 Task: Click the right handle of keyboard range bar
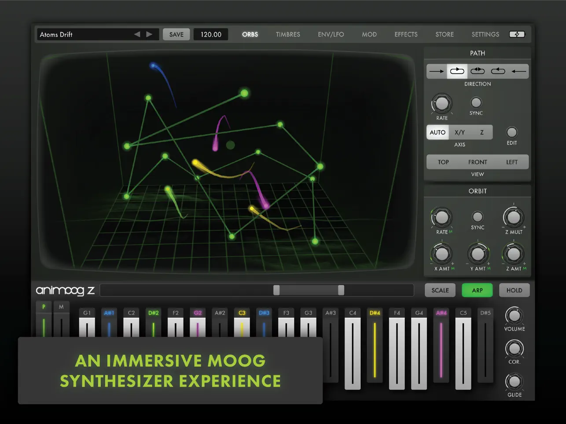pyautogui.click(x=341, y=290)
